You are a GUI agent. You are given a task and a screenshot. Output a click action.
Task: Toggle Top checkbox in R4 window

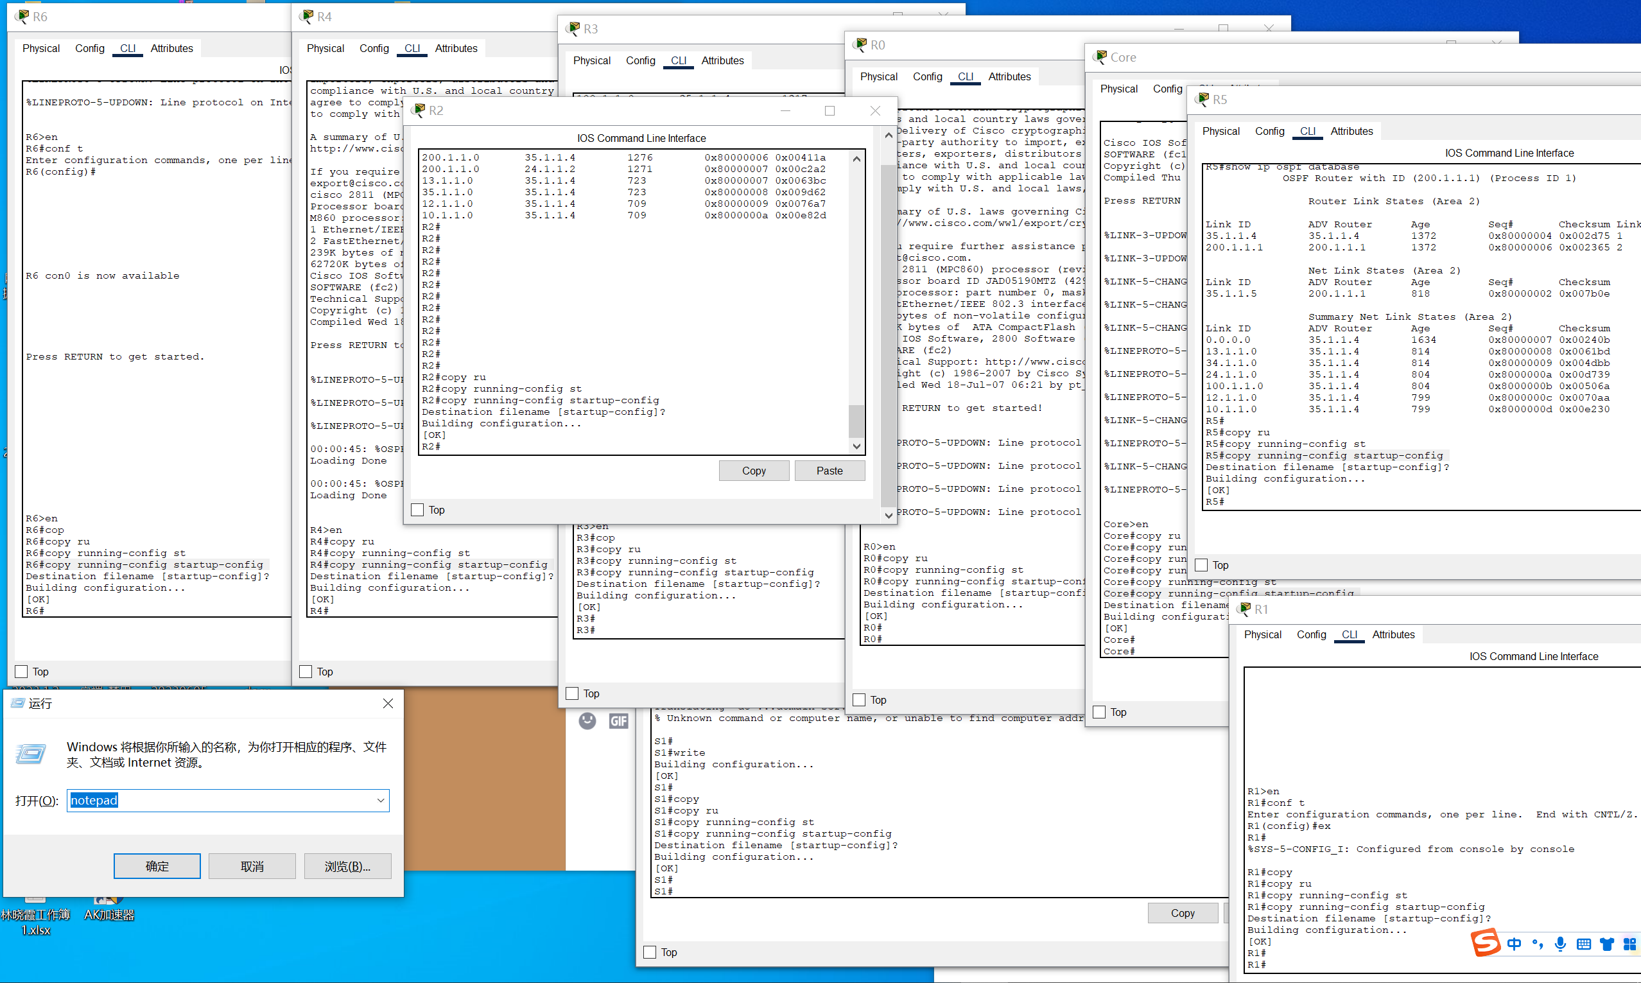pyautogui.click(x=306, y=672)
